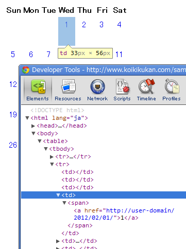Click the Wed column header
The width and height of the screenshot is (186, 249).
pyautogui.click(x=66, y=10)
